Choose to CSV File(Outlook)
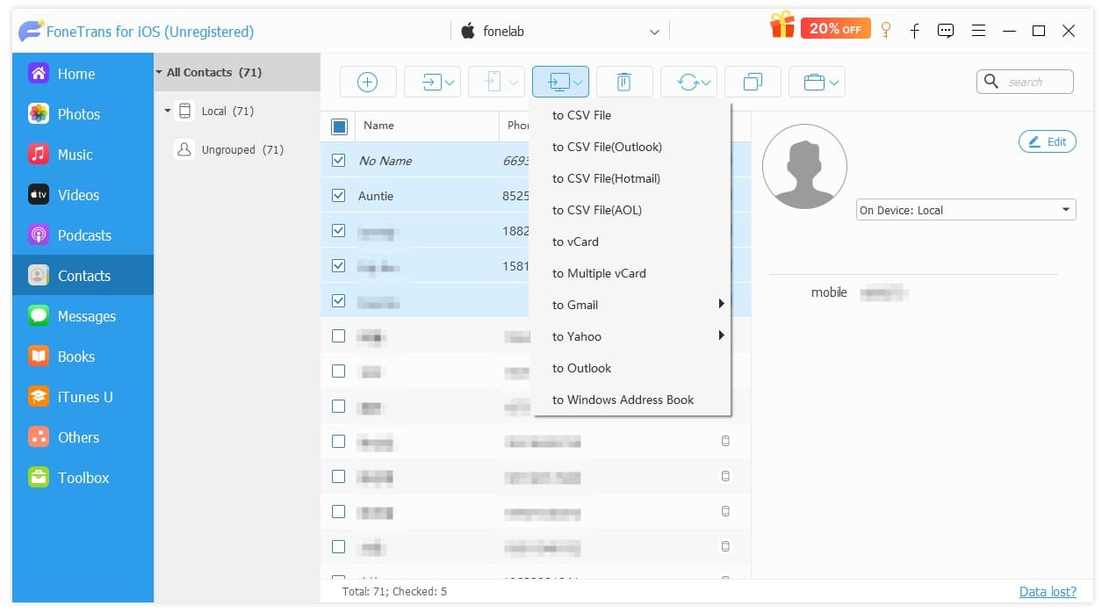The width and height of the screenshot is (1102, 613). coord(631,147)
